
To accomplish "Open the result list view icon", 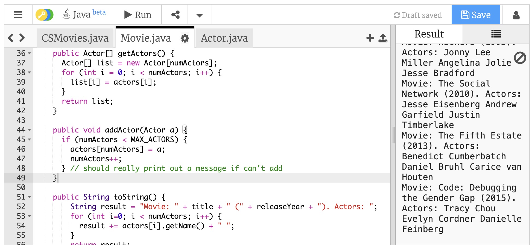I will tap(496, 34).
